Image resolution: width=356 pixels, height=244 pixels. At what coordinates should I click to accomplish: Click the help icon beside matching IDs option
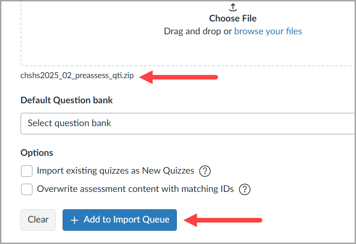[x=245, y=189]
